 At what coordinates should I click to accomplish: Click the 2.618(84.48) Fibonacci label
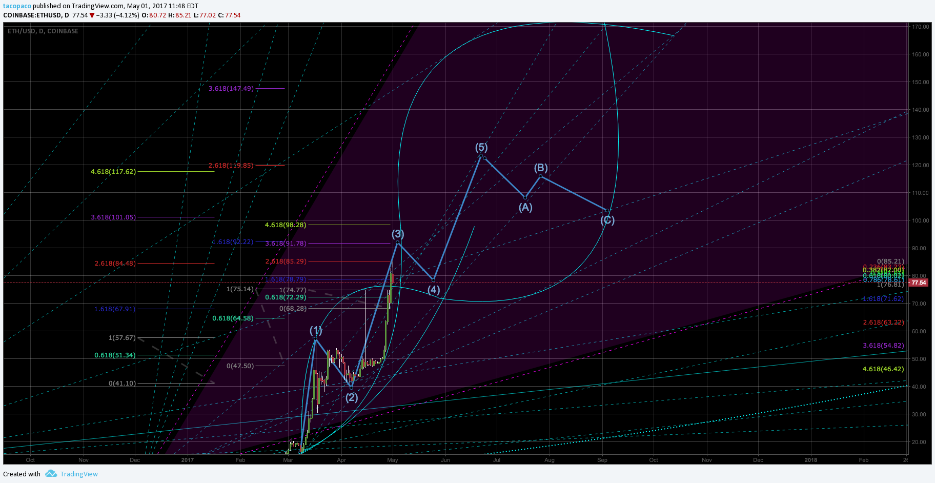115,264
